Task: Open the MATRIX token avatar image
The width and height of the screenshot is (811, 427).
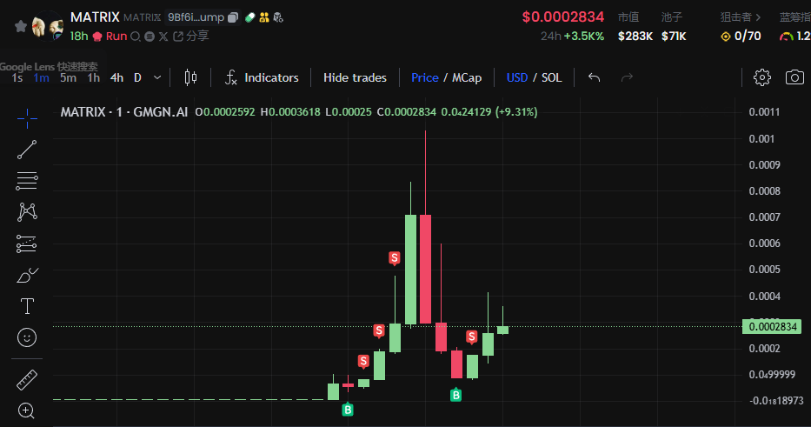Action: [47, 26]
